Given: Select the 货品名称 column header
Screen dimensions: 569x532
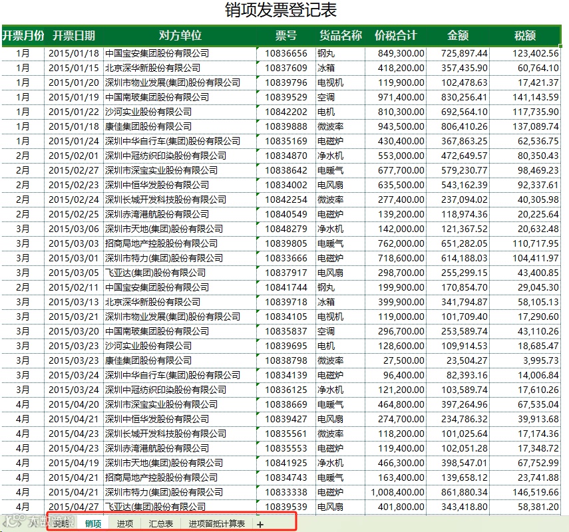Looking at the screenshot, I should [340, 35].
